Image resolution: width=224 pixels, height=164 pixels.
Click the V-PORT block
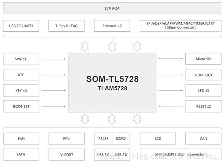(67, 154)
